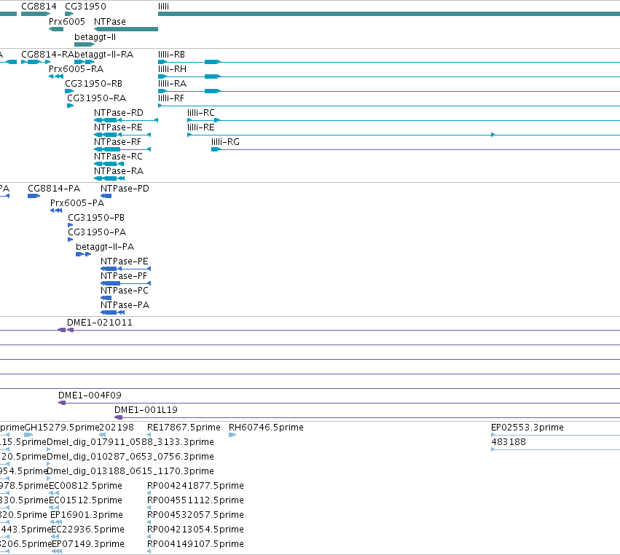Select the lilli gene label
This screenshot has width=620, height=555.
coord(163,7)
